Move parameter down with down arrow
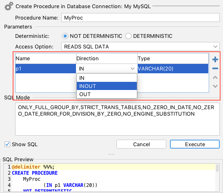The width and height of the screenshot is (223, 193). click(215, 86)
